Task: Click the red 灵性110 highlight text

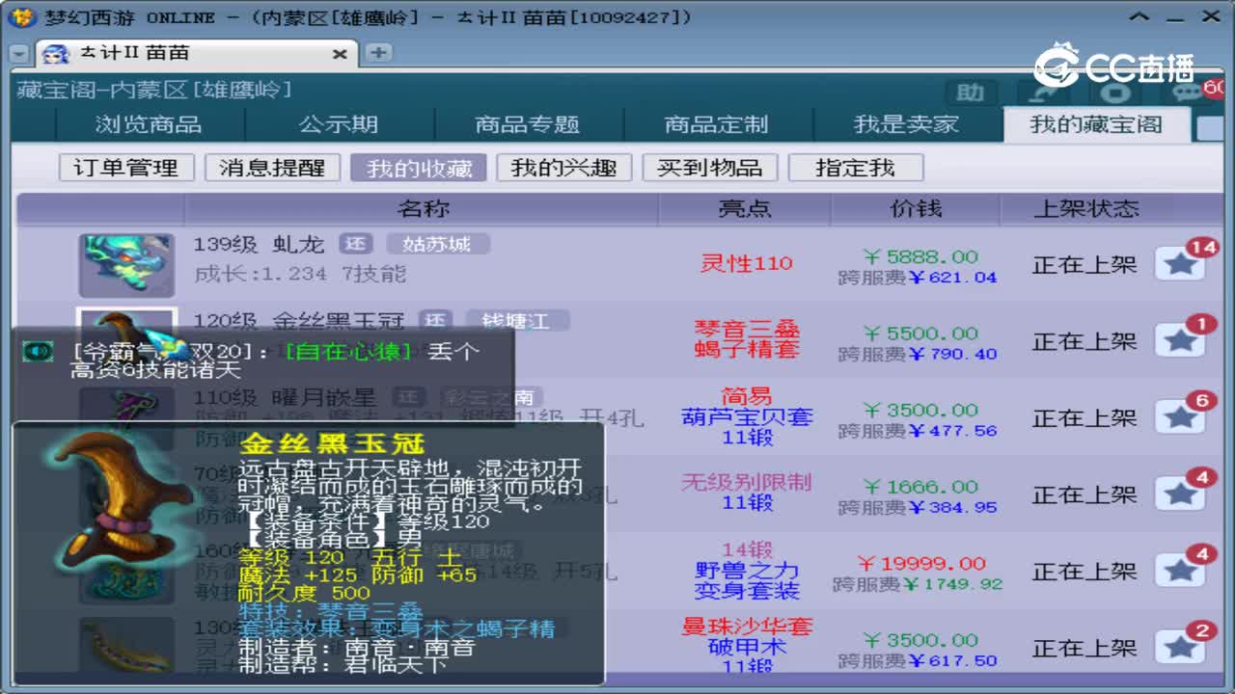Action: pyautogui.click(x=745, y=263)
